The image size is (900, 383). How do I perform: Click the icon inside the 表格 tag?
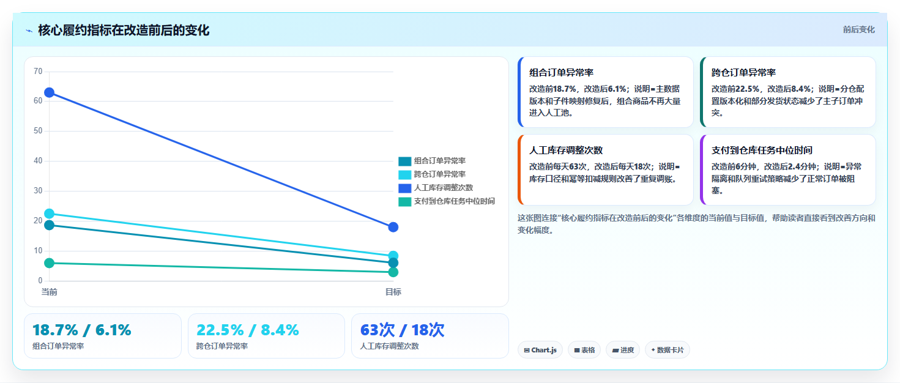pos(576,351)
